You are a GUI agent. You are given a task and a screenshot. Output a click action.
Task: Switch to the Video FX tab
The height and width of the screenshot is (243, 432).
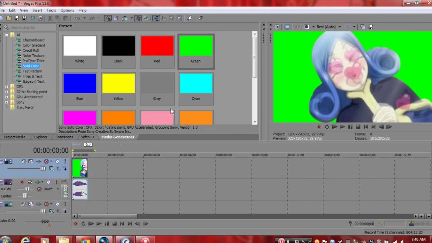pos(88,137)
